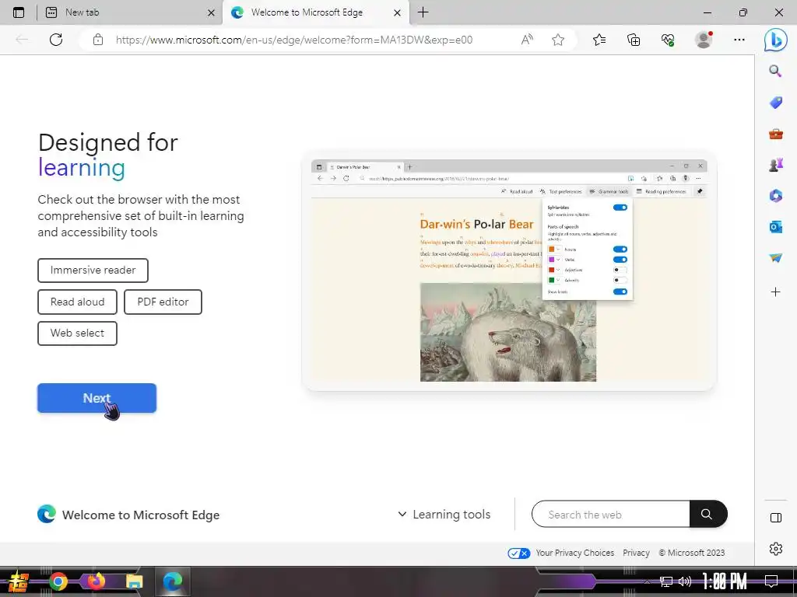This screenshot has height=597, width=797.
Task: Open File Explorer from the taskbar
Action: click(x=134, y=581)
